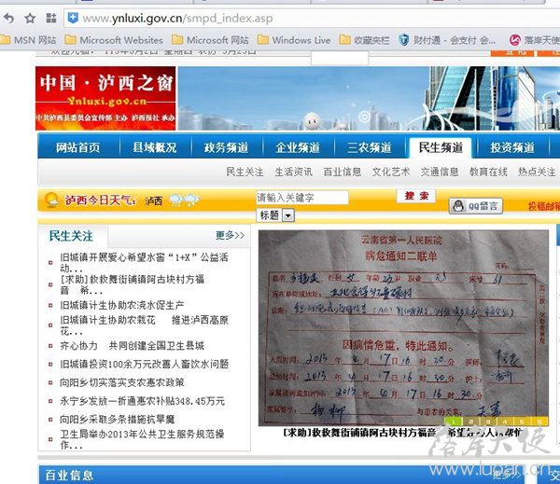Click the 投稿邮箱 link
This screenshot has width=560, height=484.
coord(544,206)
